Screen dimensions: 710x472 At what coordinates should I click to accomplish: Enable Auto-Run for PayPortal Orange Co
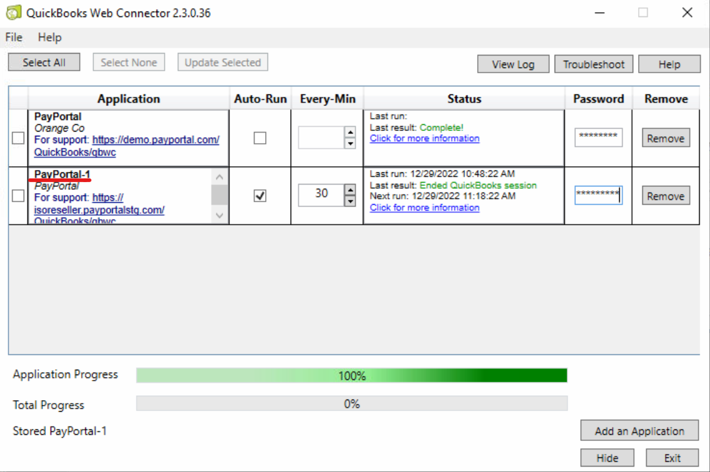[x=260, y=138]
